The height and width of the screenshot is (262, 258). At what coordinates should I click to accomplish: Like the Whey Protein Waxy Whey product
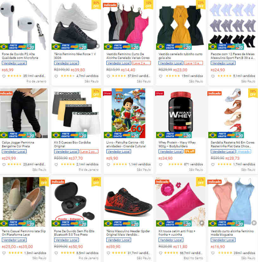pyautogui.click(x=160, y=165)
